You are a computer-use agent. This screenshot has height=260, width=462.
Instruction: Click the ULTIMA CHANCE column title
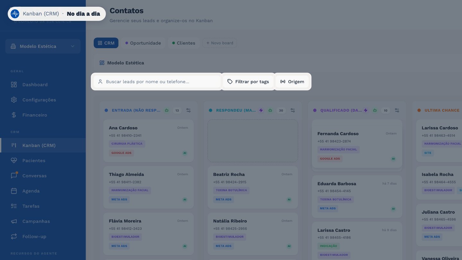point(442,110)
